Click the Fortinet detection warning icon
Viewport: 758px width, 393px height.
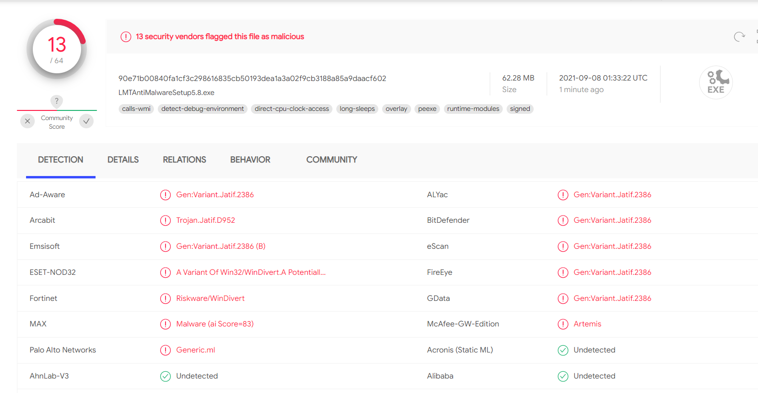(x=165, y=298)
